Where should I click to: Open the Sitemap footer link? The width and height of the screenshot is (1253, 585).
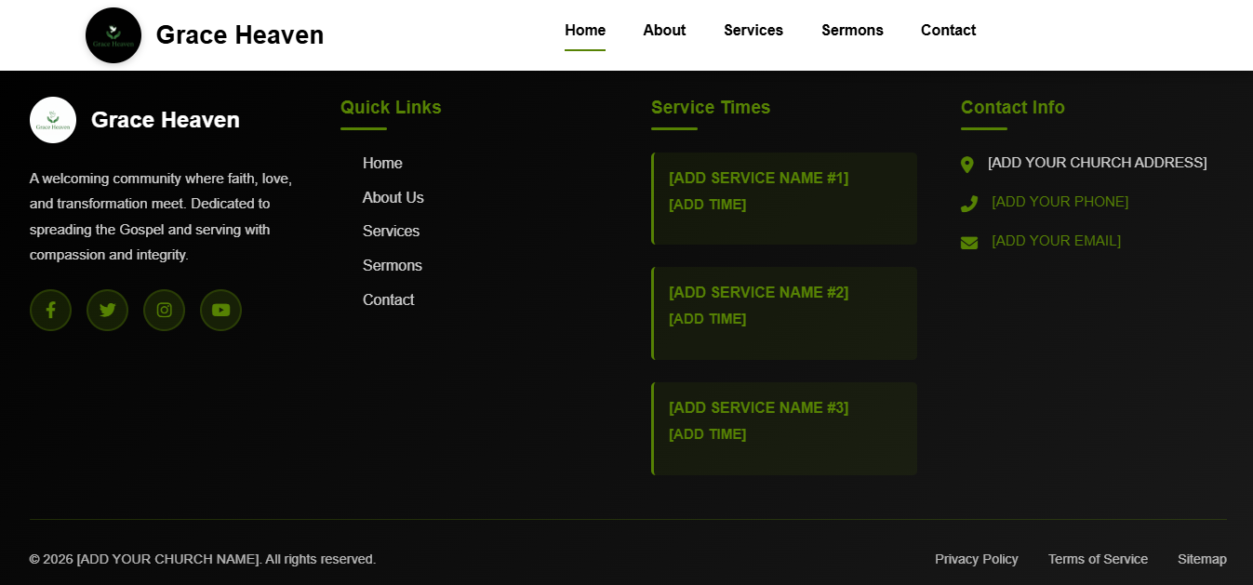pos(1202,559)
